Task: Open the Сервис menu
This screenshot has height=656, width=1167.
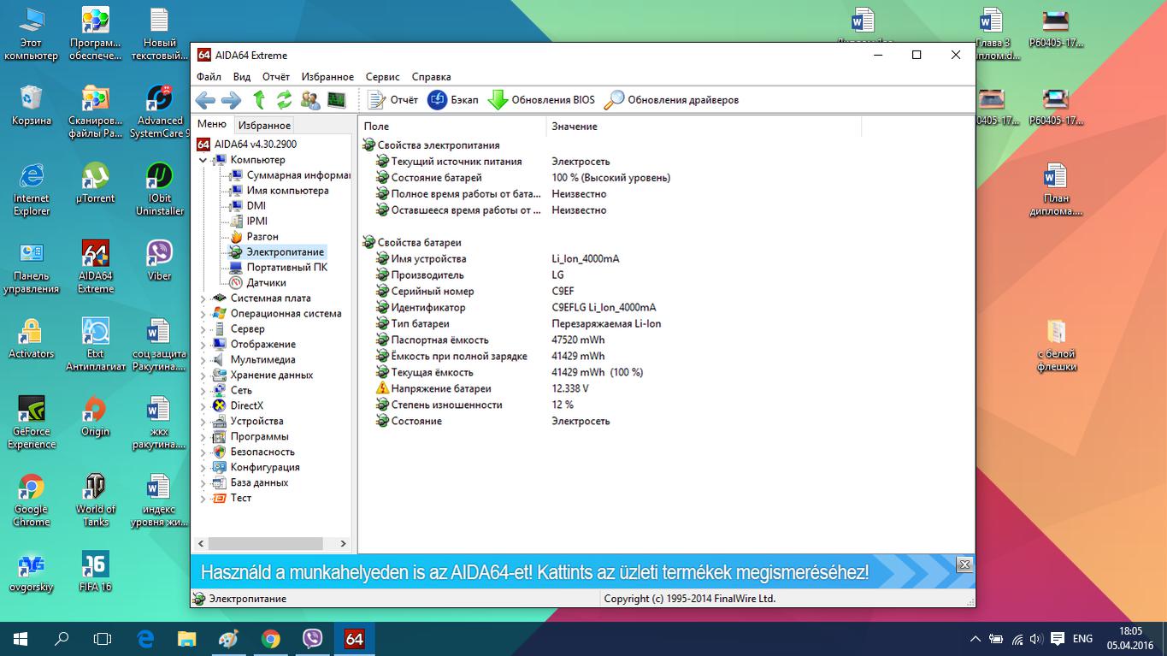Action: point(383,77)
